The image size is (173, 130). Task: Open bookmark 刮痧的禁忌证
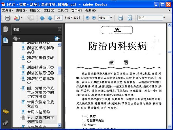40,73
